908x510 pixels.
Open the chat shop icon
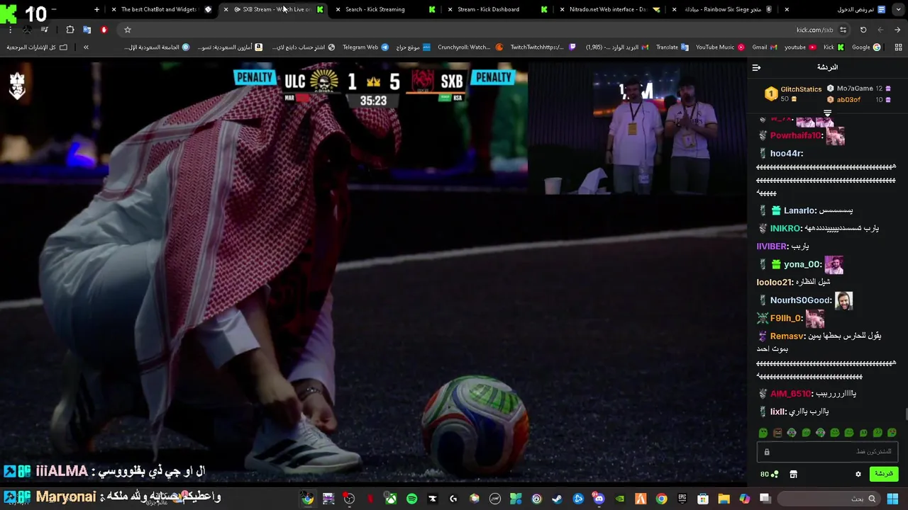(793, 474)
